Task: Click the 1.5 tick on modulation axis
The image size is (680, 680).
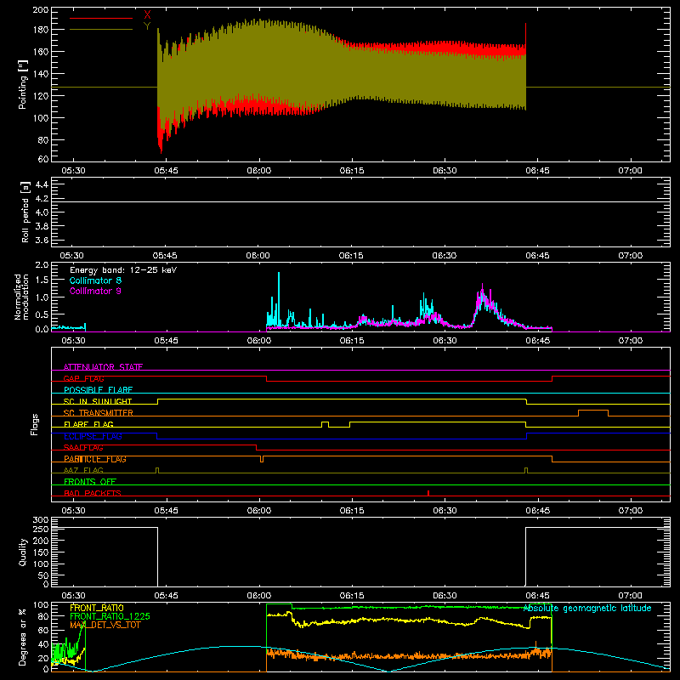Action: (x=42, y=280)
